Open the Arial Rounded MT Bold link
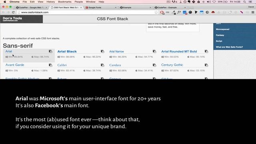Screen dimensions: 256x144 pos(179,52)
